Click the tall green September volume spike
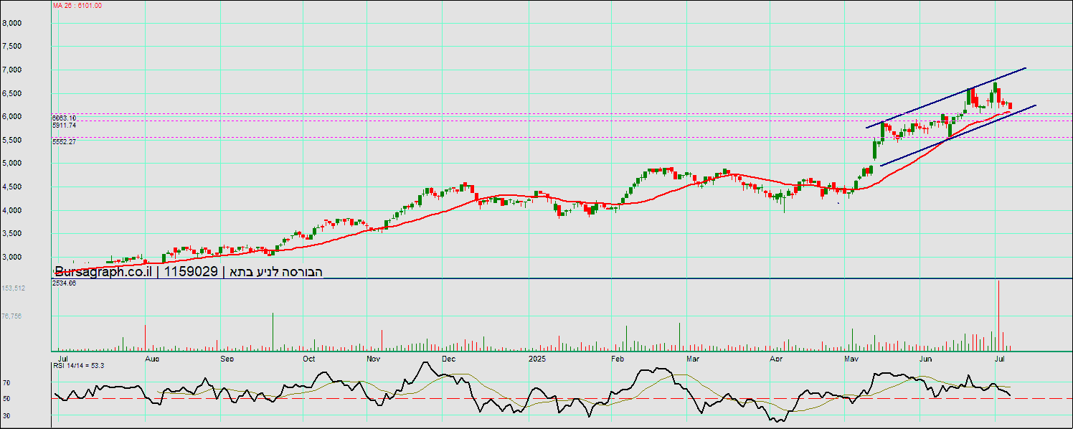Screen dimensions: 1073x429 [273, 331]
